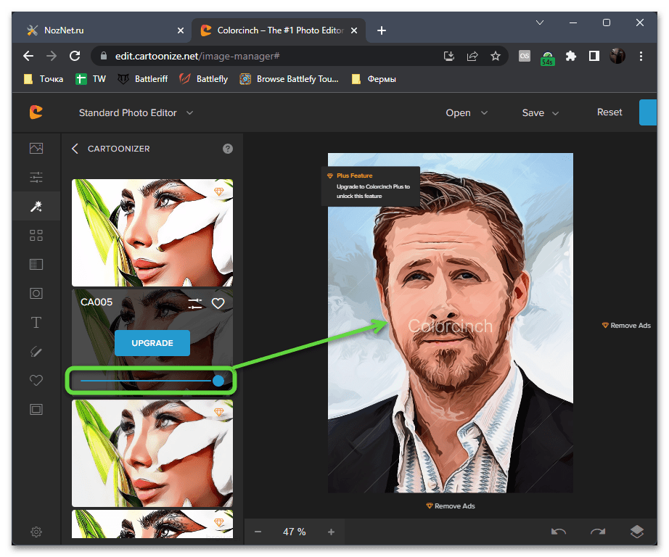Reload the page in the browser
The image size is (669, 557).
coord(75,56)
